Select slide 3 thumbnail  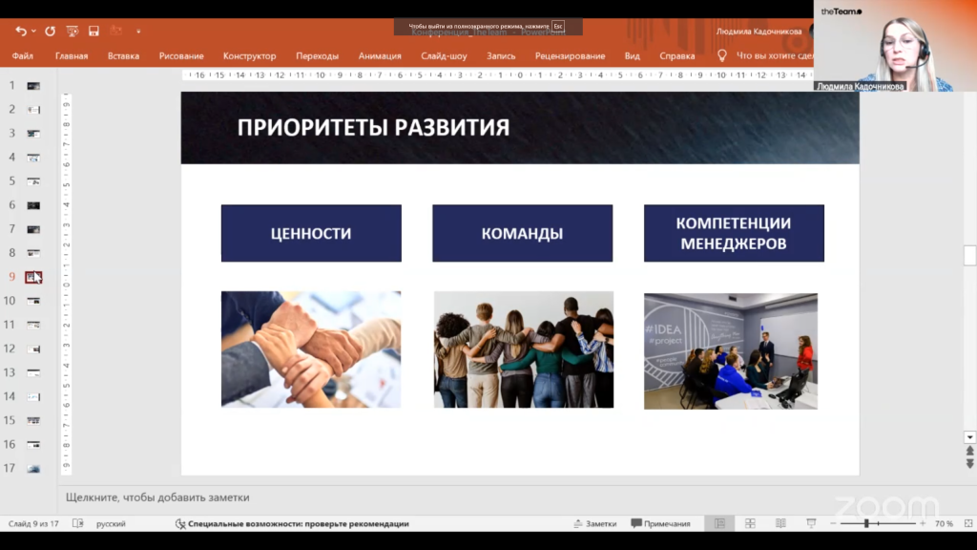[x=33, y=134]
